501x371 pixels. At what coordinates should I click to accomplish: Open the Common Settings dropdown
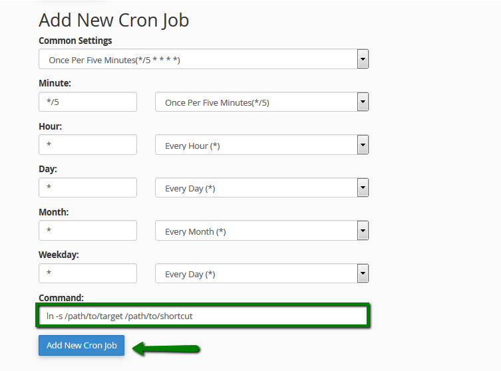204,59
